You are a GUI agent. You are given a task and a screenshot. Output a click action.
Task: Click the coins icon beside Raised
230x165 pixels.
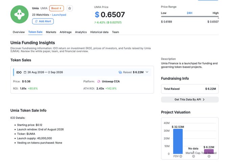[120, 72]
